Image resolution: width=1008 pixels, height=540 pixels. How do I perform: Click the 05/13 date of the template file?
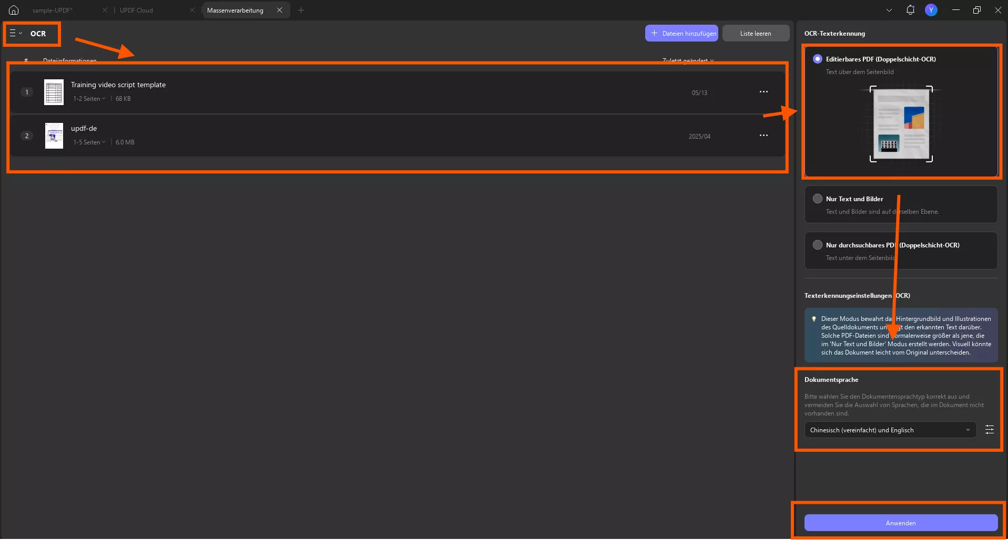point(699,93)
